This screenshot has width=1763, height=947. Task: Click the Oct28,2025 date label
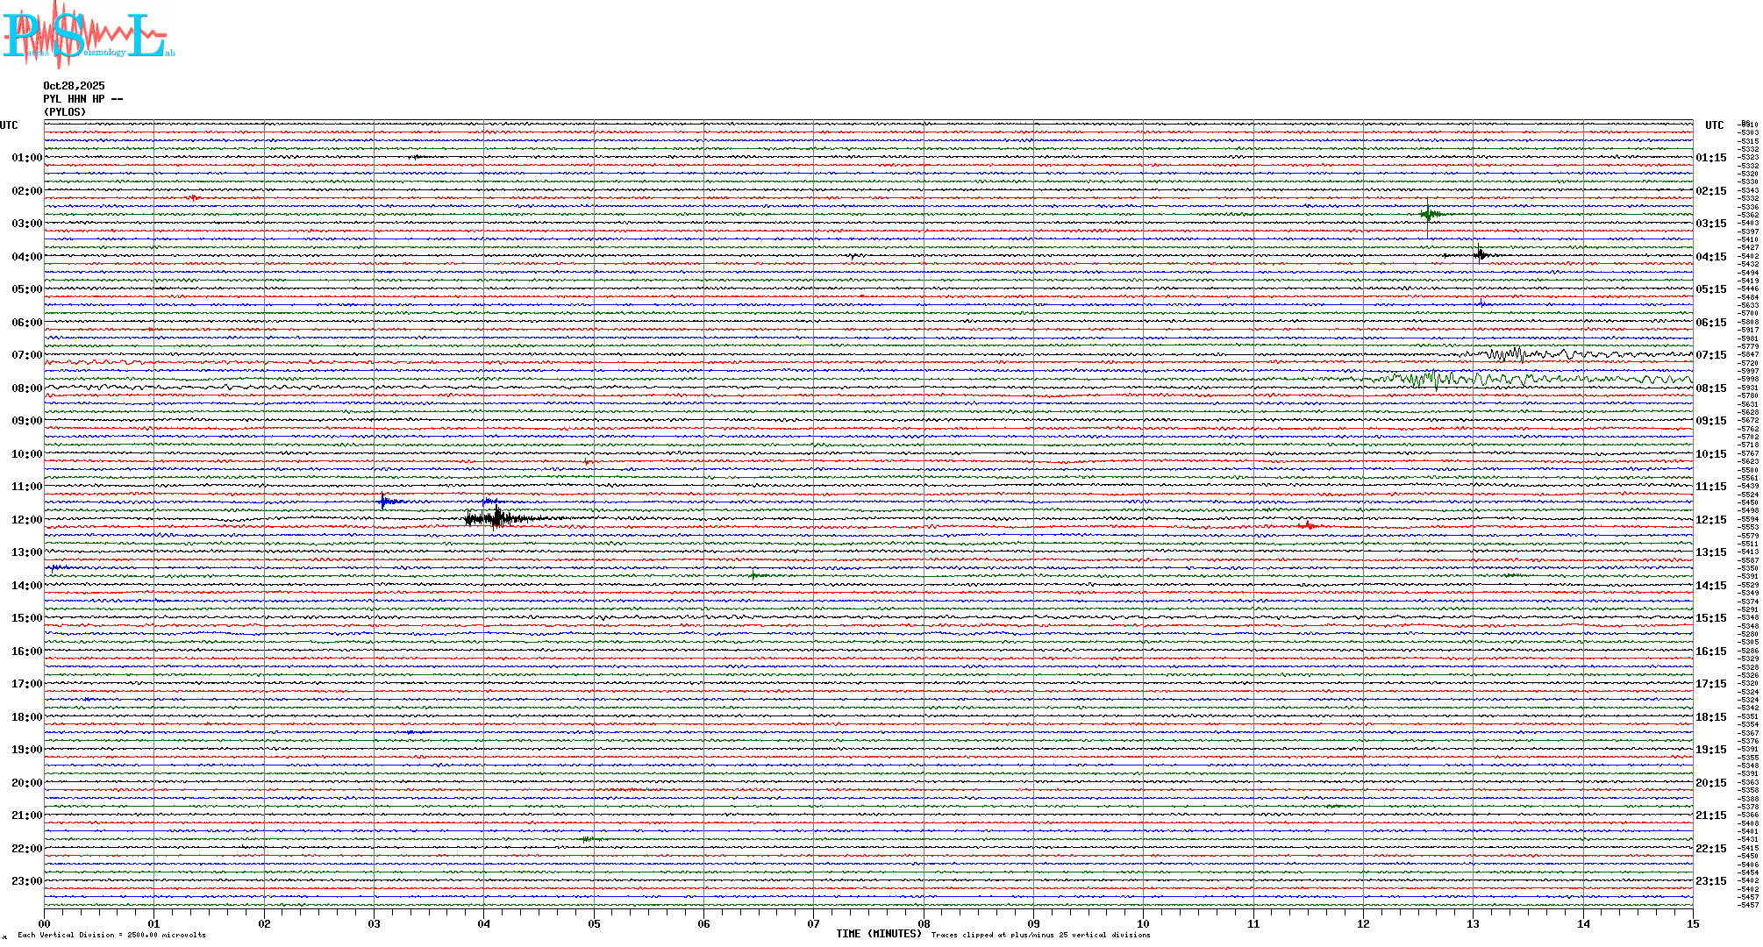[74, 86]
